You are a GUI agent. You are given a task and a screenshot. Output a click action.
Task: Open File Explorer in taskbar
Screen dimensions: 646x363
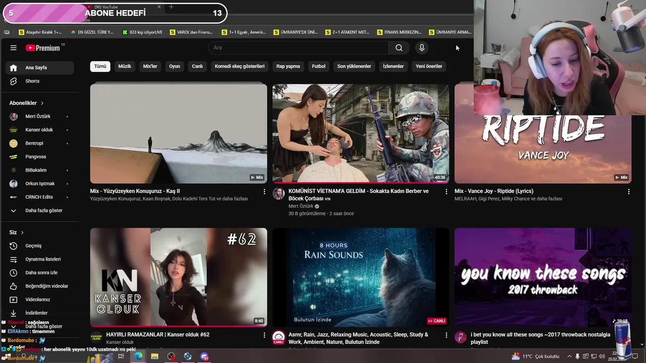click(154, 356)
